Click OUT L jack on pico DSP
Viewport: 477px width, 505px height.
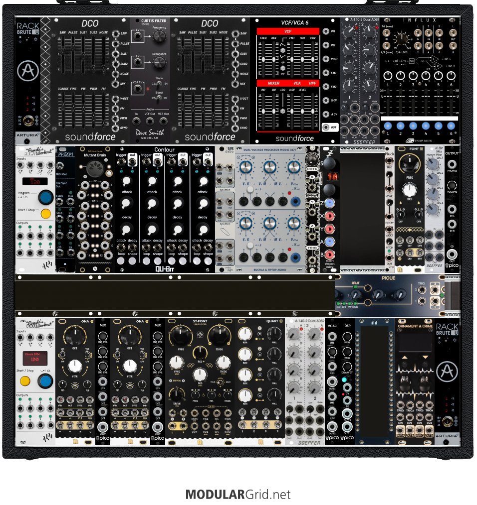tap(347, 426)
